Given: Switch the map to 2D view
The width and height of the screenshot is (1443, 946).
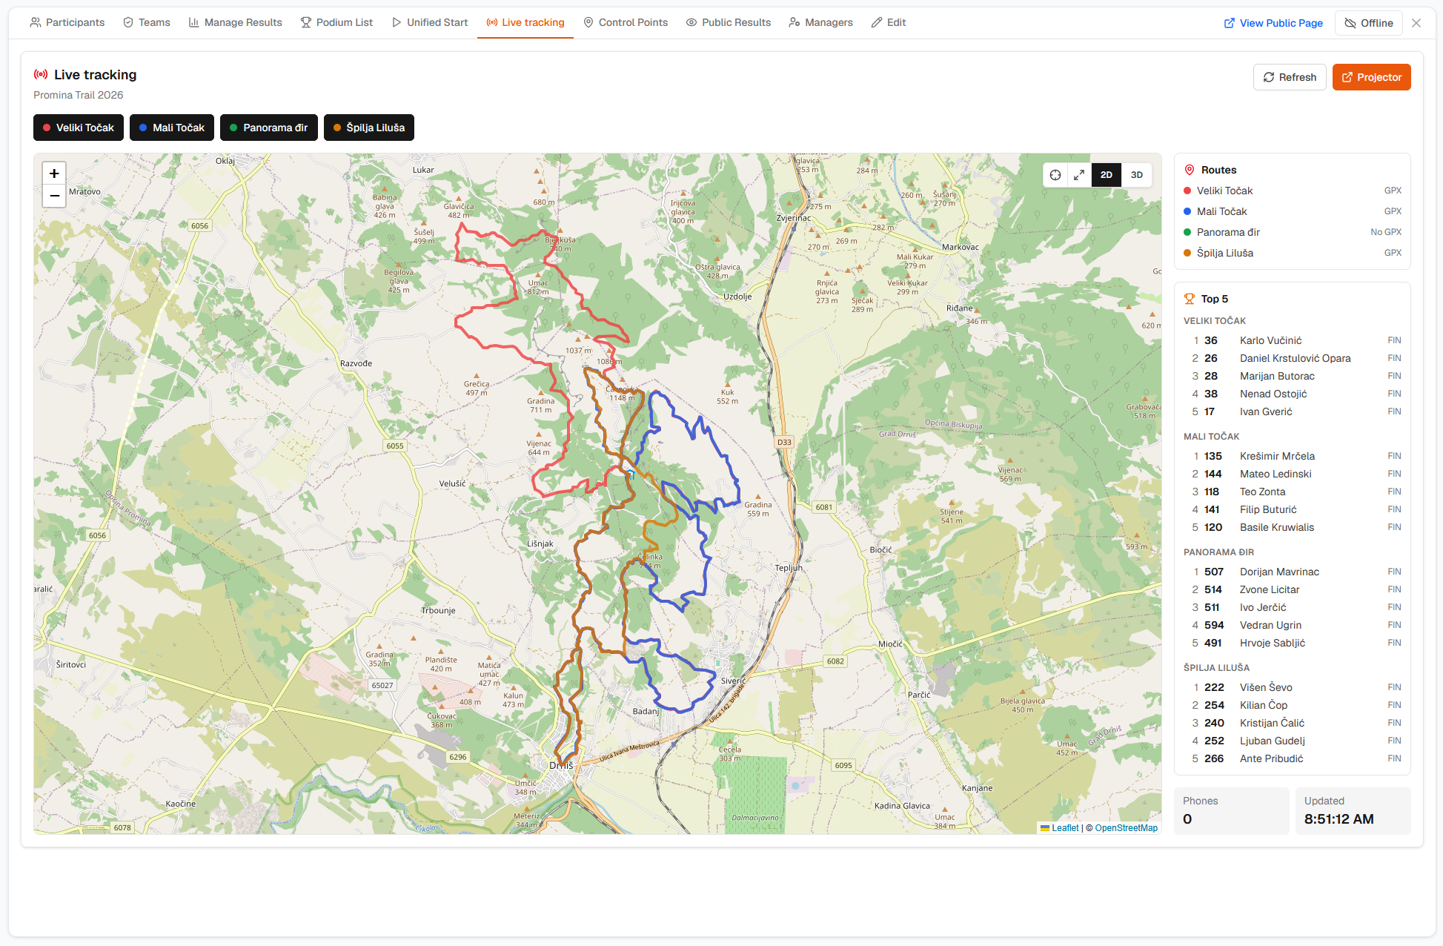Looking at the screenshot, I should coord(1107,175).
